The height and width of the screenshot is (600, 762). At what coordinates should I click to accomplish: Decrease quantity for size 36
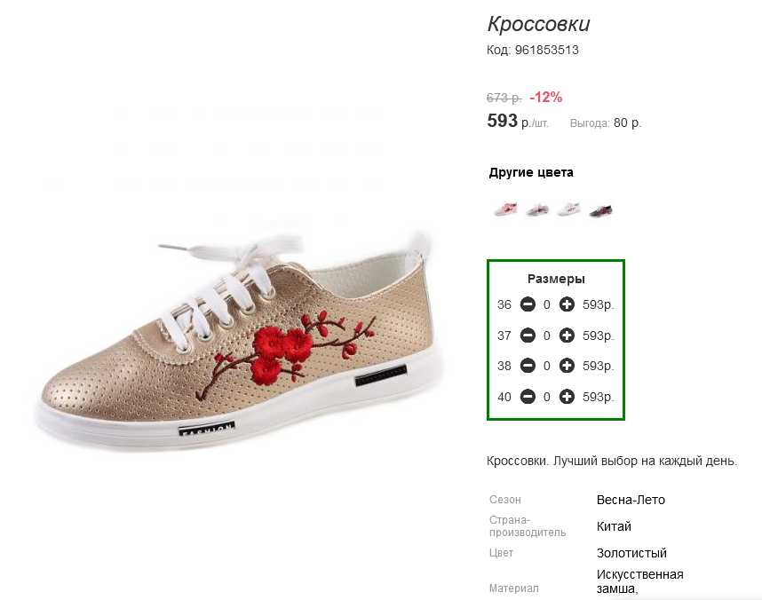tap(528, 304)
